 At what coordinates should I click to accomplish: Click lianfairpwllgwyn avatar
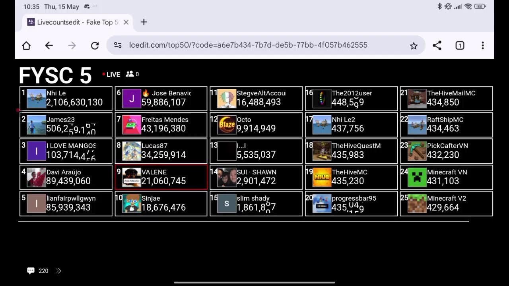pos(36,204)
